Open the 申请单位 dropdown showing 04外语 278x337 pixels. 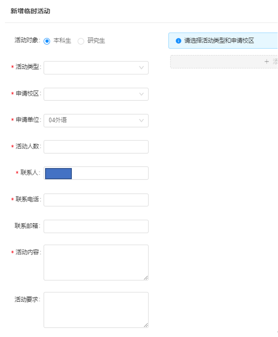click(96, 120)
